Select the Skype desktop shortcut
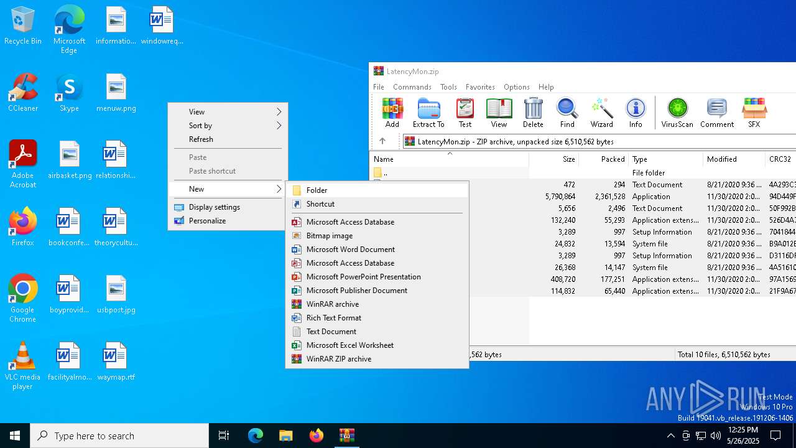This screenshot has height=448, width=796. click(x=69, y=93)
